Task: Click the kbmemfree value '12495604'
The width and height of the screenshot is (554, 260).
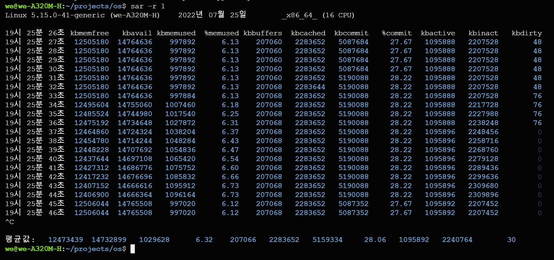Action: (92, 105)
